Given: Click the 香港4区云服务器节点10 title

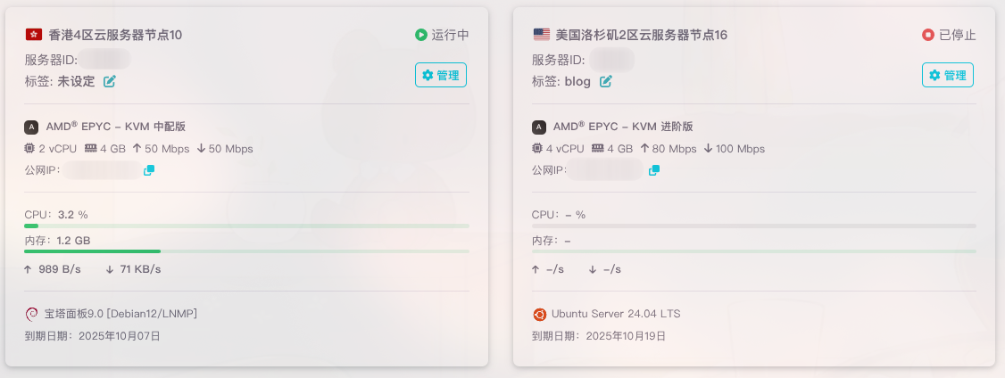Looking at the screenshot, I should click(115, 35).
